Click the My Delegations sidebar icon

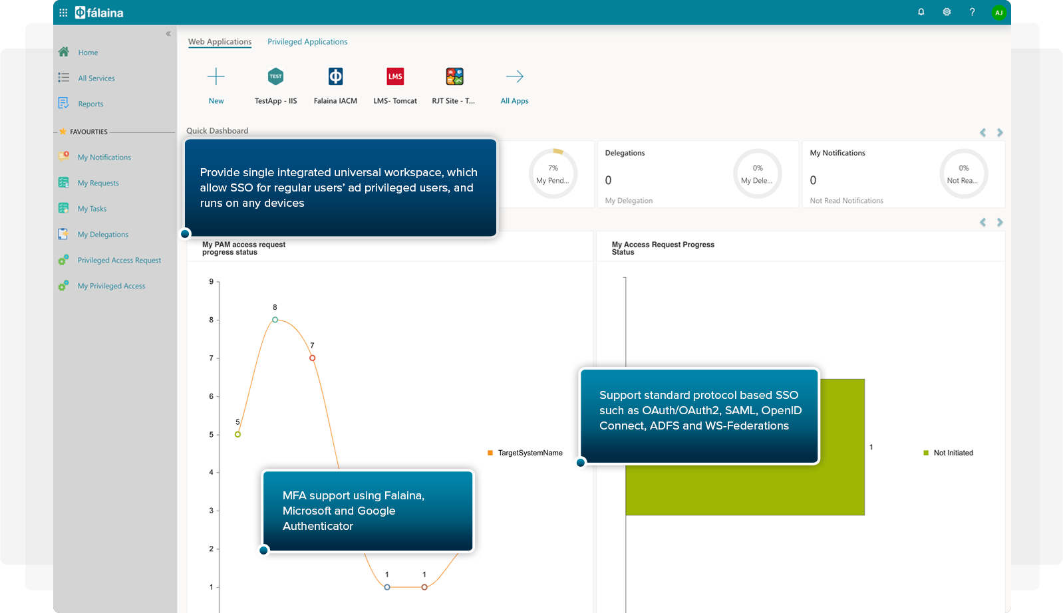pyautogui.click(x=64, y=234)
